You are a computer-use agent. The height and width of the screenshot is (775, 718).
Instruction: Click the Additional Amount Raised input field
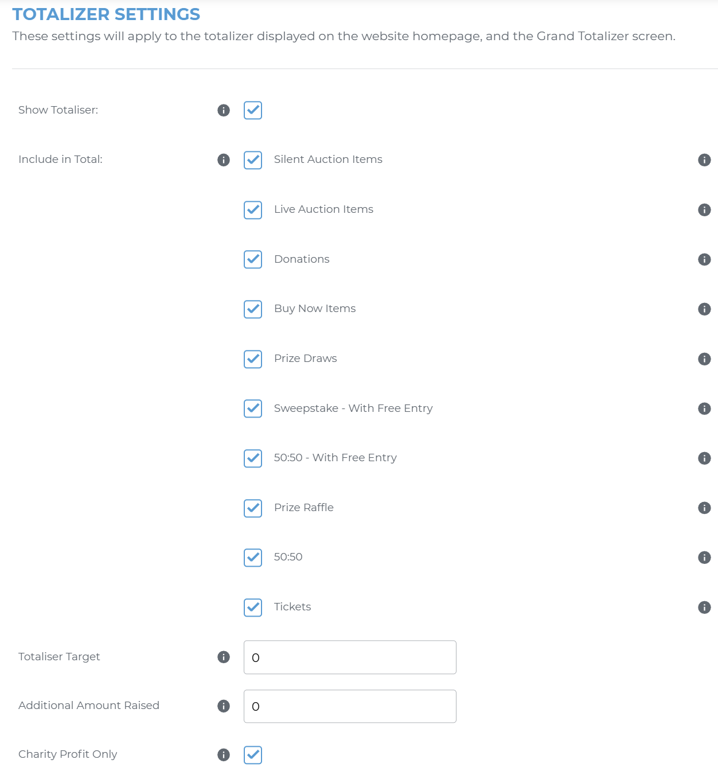point(349,706)
